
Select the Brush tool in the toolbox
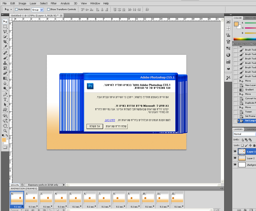click(x=5, y=58)
